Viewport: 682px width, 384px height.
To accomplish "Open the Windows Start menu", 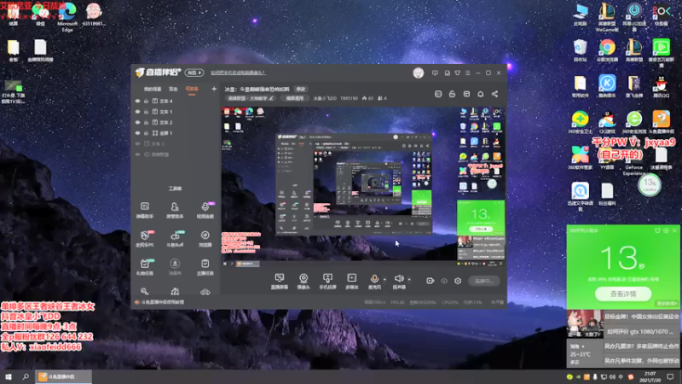I will tap(9, 376).
